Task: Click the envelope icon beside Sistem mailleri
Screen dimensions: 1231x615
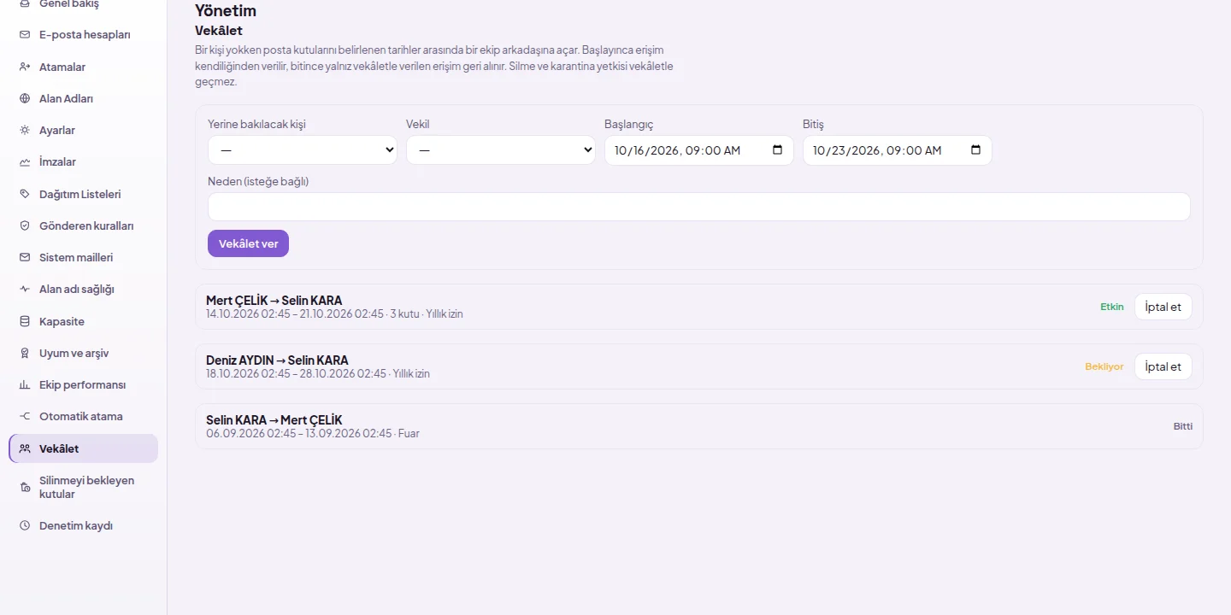Action: [x=25, y=257]
